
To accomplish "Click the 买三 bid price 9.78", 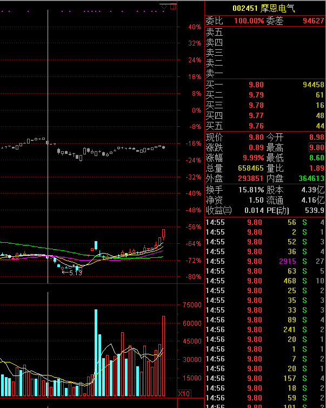I will click(256, 105).
